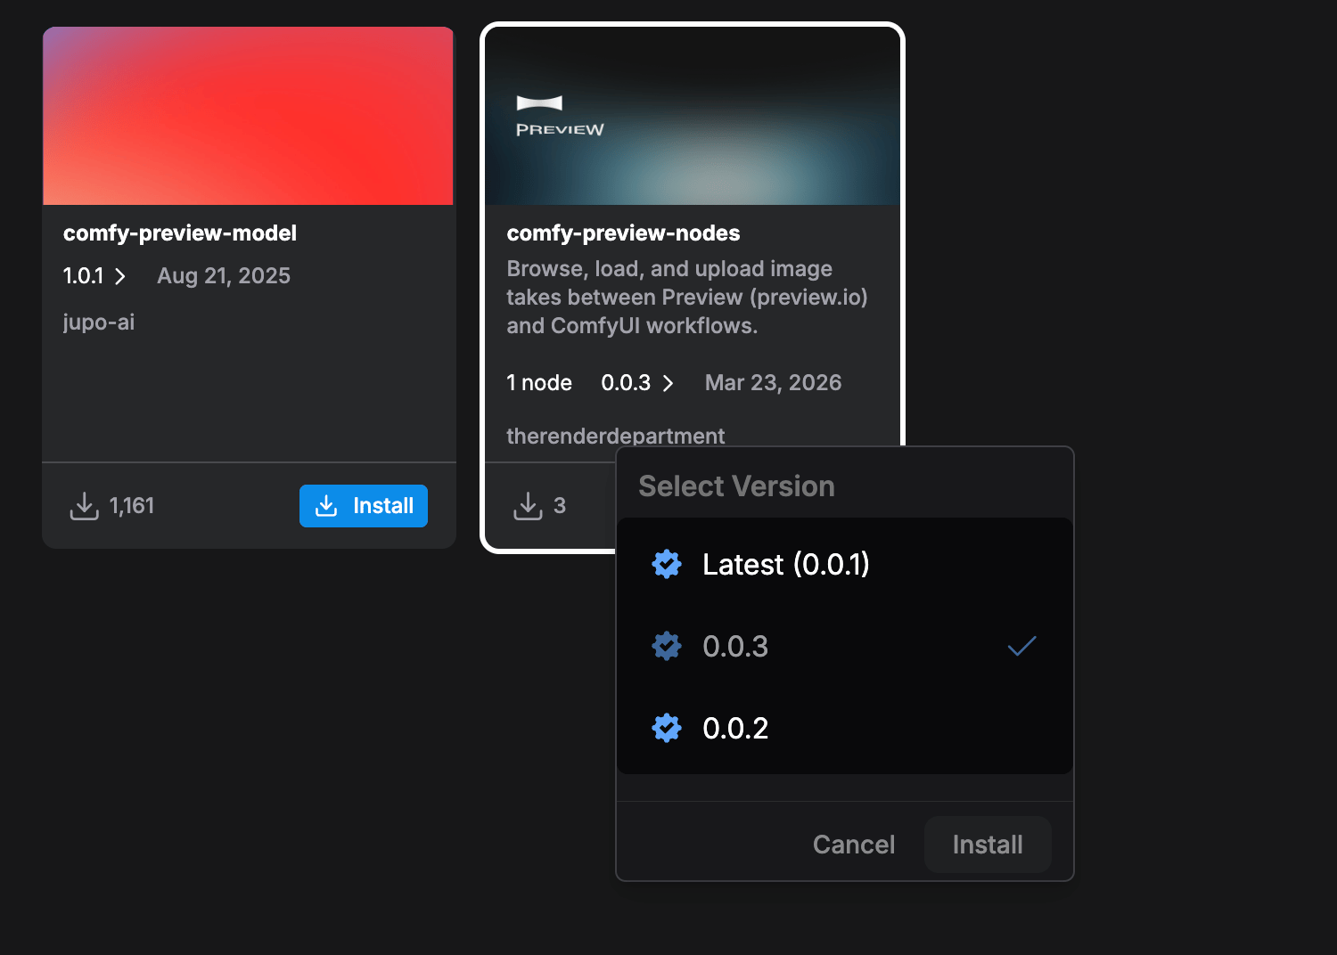Click date Aug 21, 2025
Screen dimensions: 1337x955
(224, 276)
